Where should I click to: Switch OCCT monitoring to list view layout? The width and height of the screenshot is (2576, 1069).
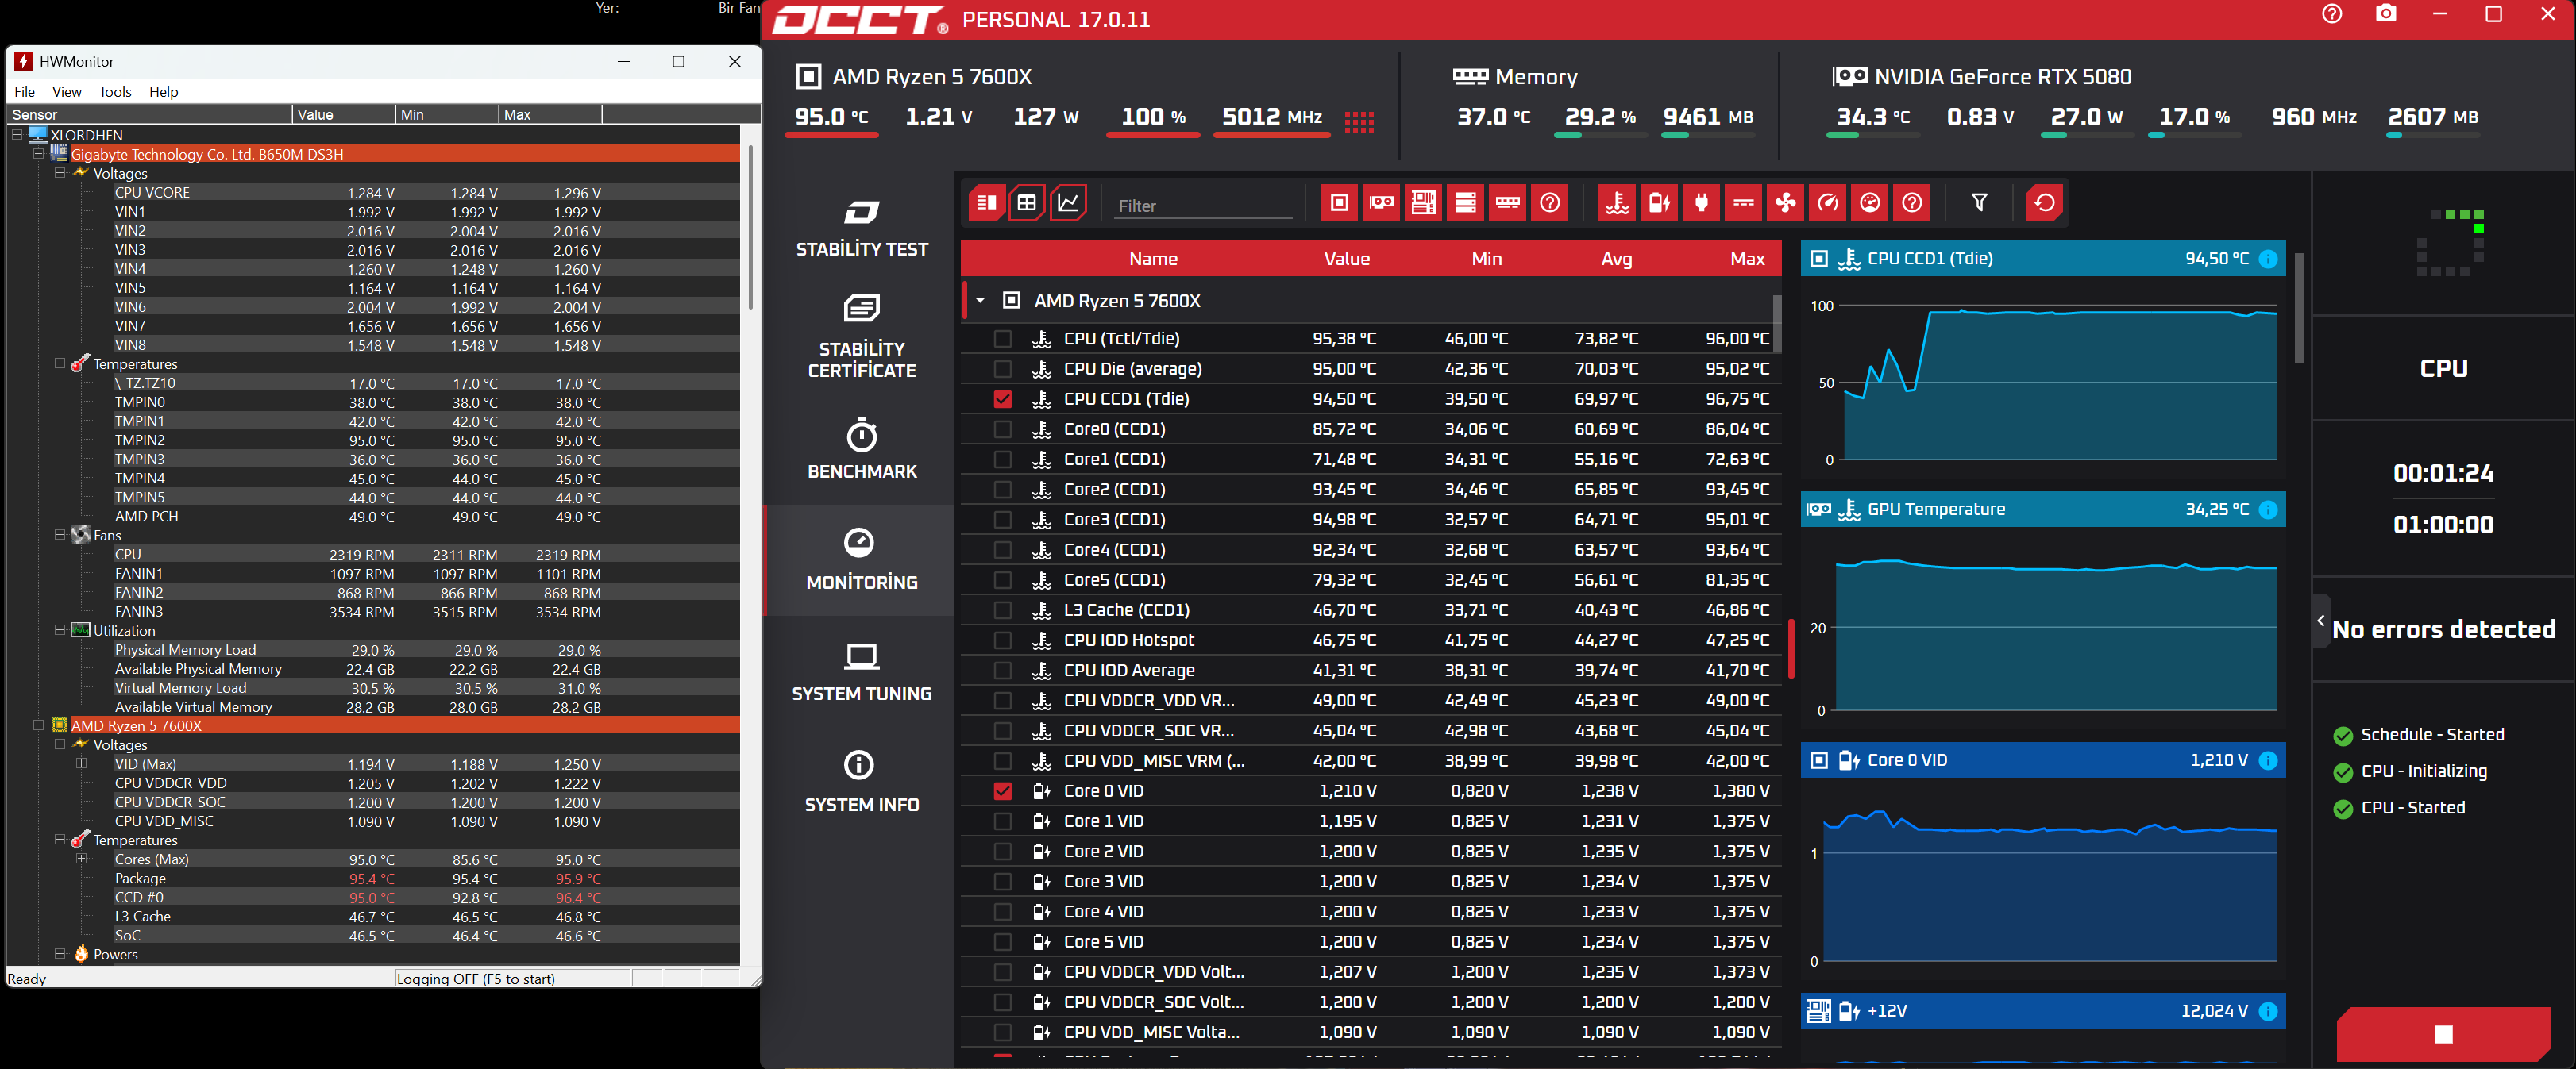[x=986, y=203]
